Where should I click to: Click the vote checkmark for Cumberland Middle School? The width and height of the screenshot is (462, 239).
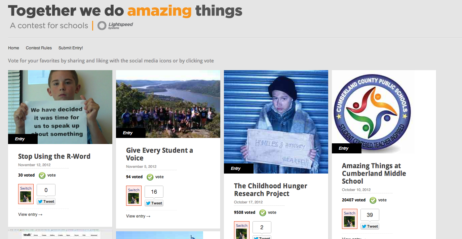[373, 200]
